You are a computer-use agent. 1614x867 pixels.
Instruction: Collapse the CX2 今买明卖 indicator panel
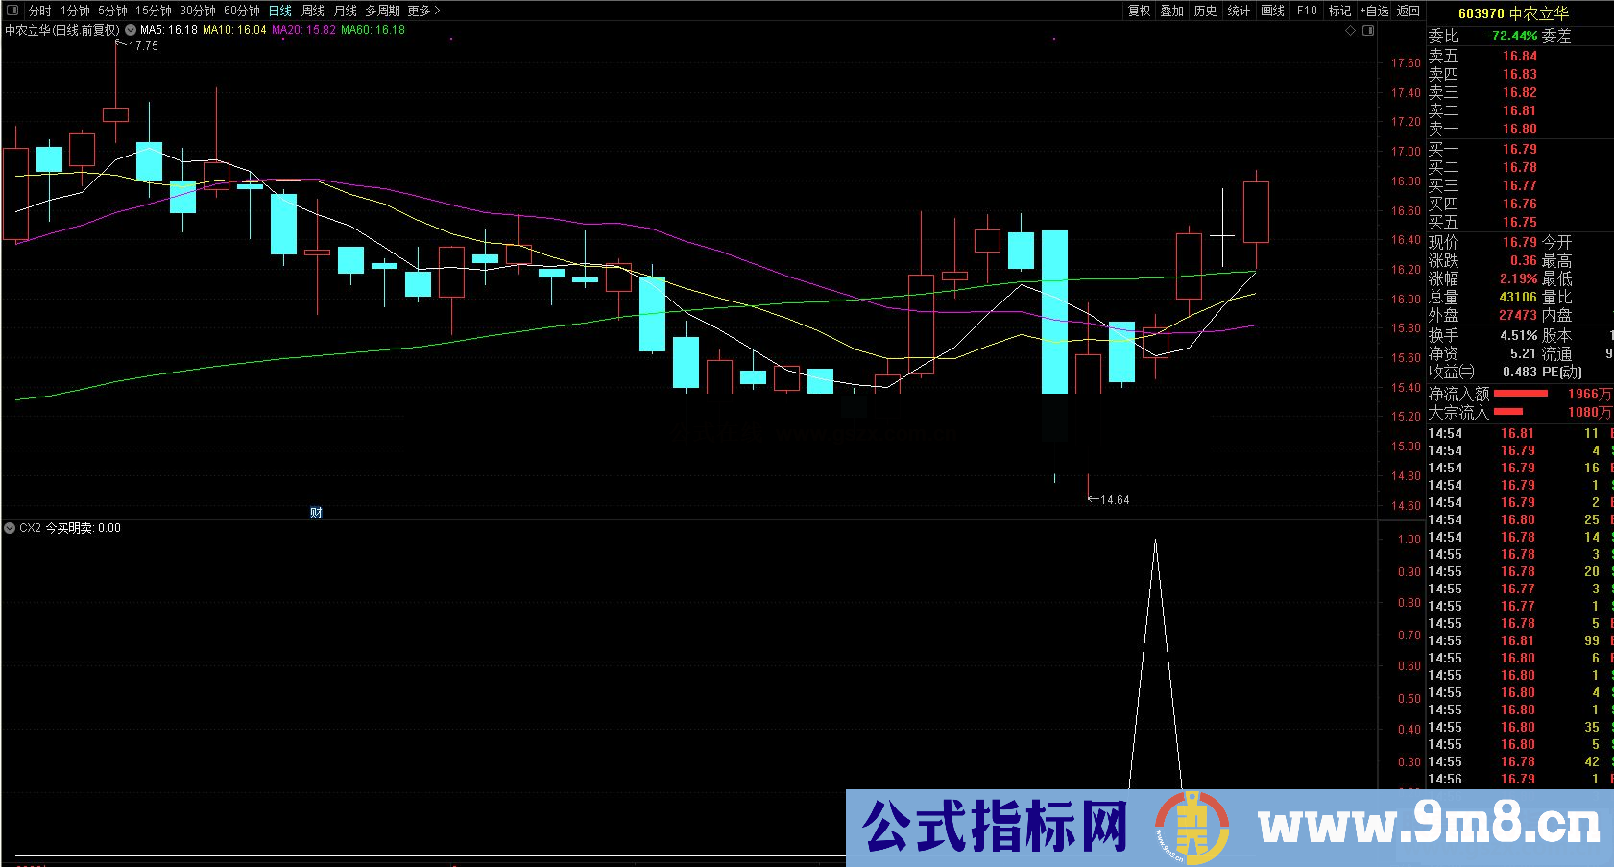point(10,528)
